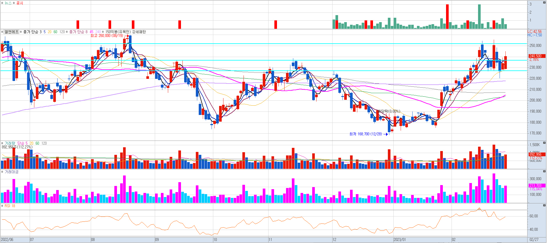Click the gray 120 period in volume legend
The height and width of the screenshot is (243, 547).
pos(44,143)
